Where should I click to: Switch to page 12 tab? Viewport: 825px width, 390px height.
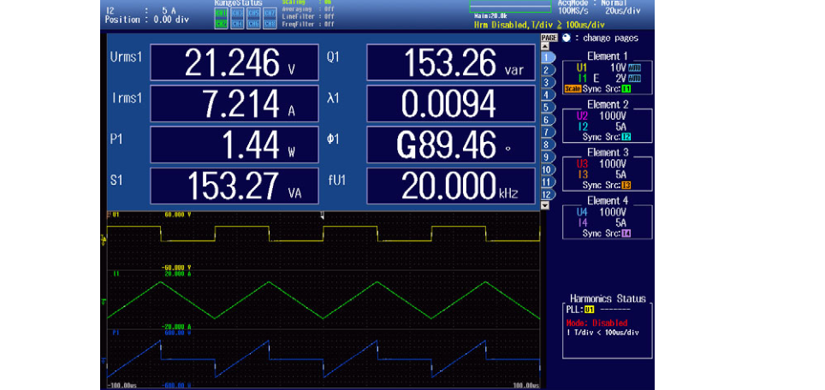pyautogui.click(x=548, y=194)
